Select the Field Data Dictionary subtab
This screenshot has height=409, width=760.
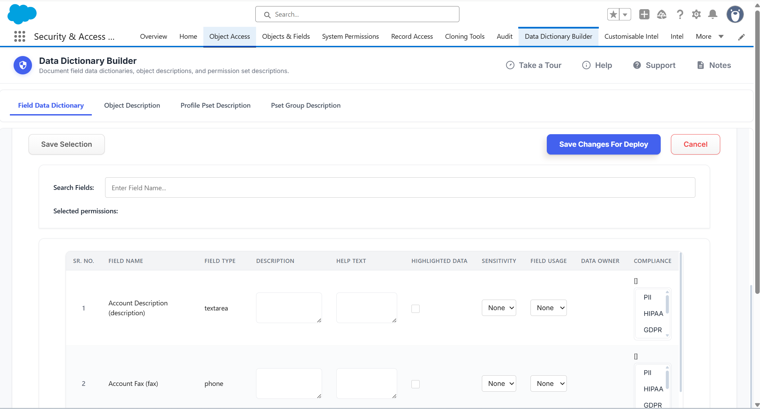[51, 105]
